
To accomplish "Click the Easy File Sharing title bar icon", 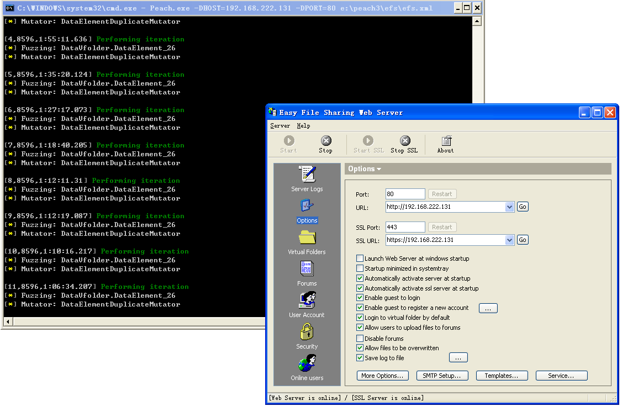I will [x=272, y=112].
